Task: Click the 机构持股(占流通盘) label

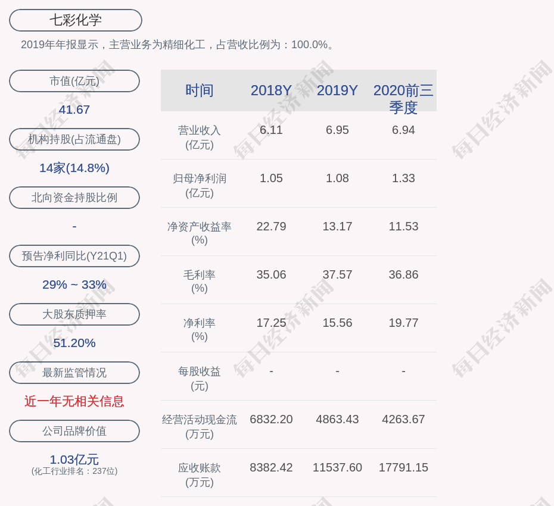Action: pos(74,139)
